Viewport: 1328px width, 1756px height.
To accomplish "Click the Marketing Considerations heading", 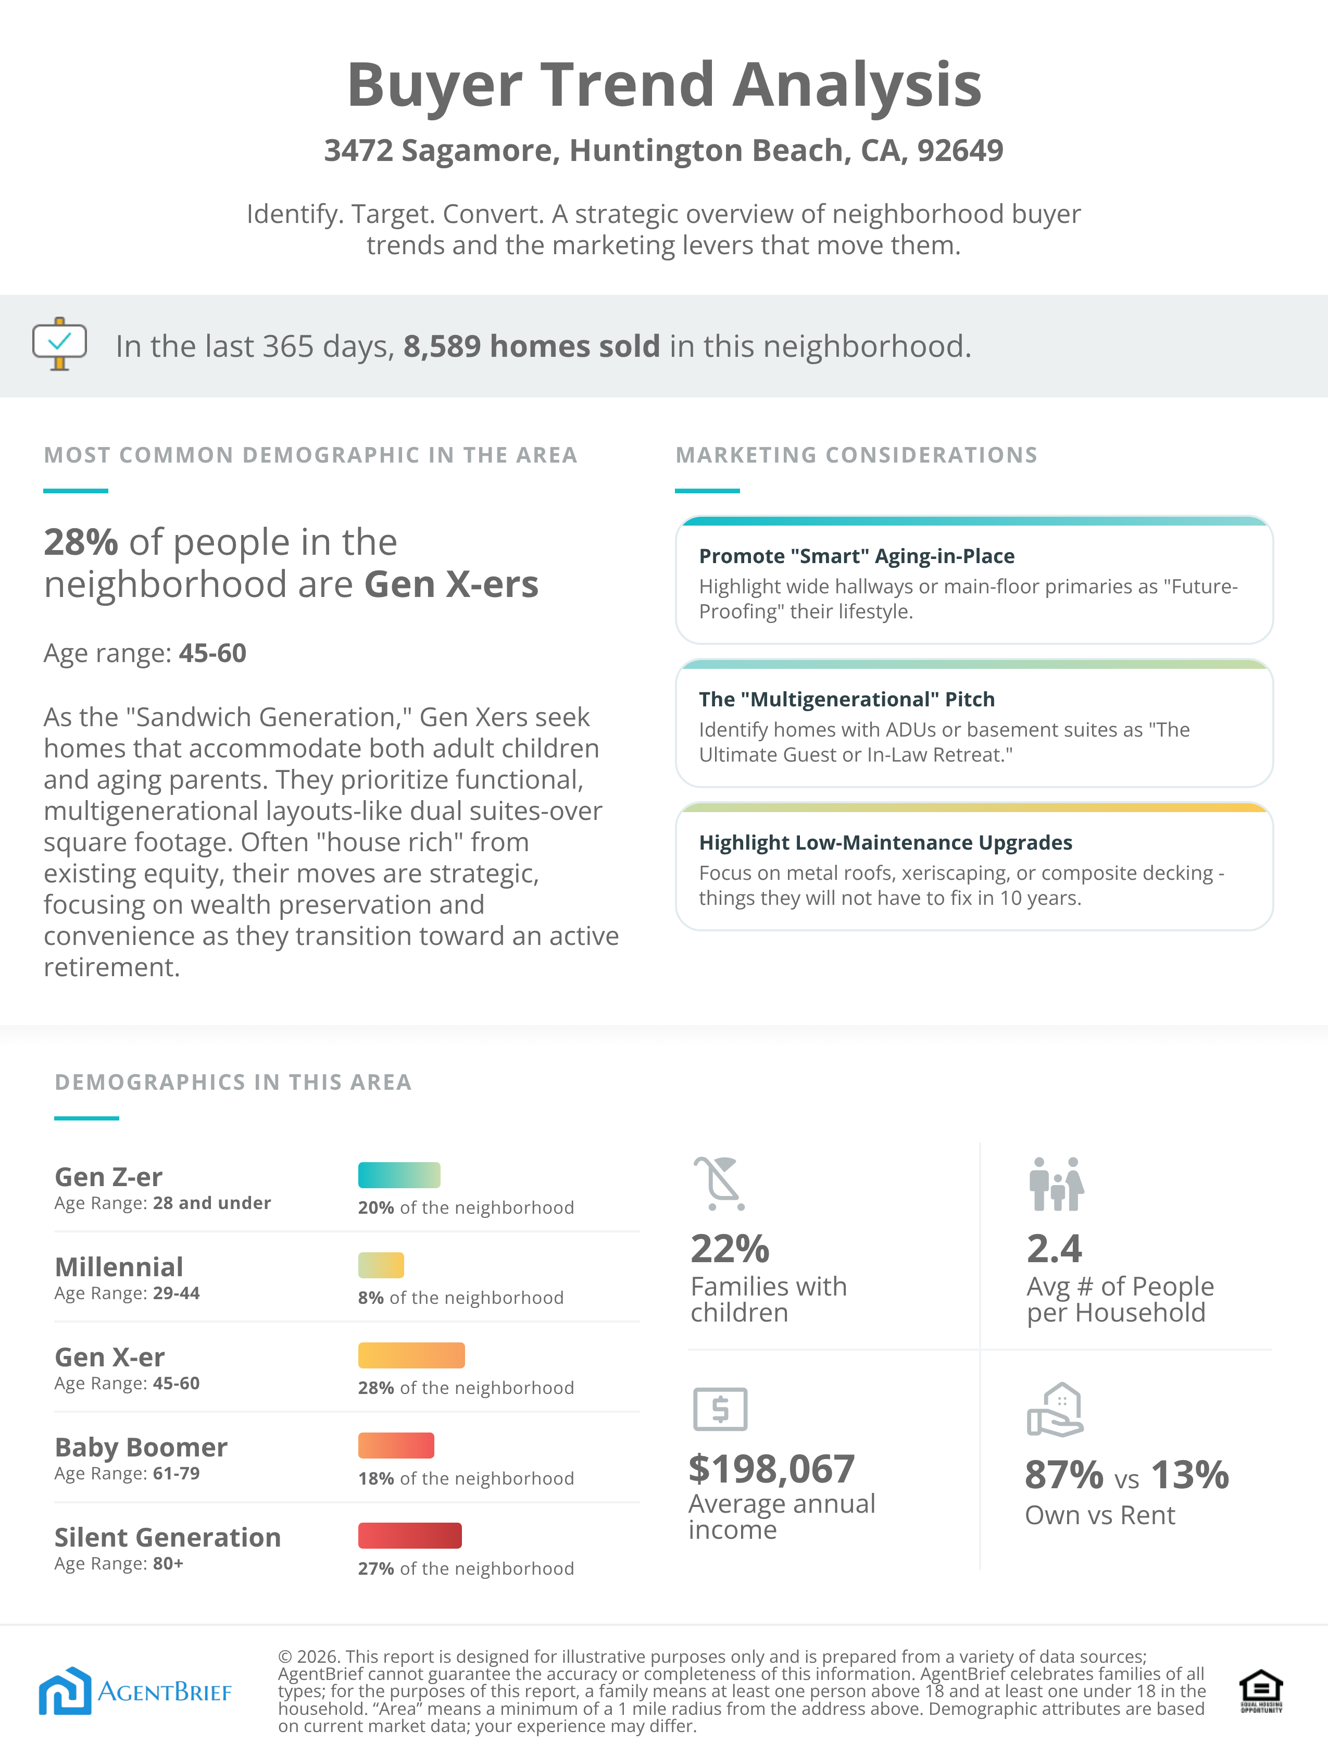I will (x=857, y=455).
